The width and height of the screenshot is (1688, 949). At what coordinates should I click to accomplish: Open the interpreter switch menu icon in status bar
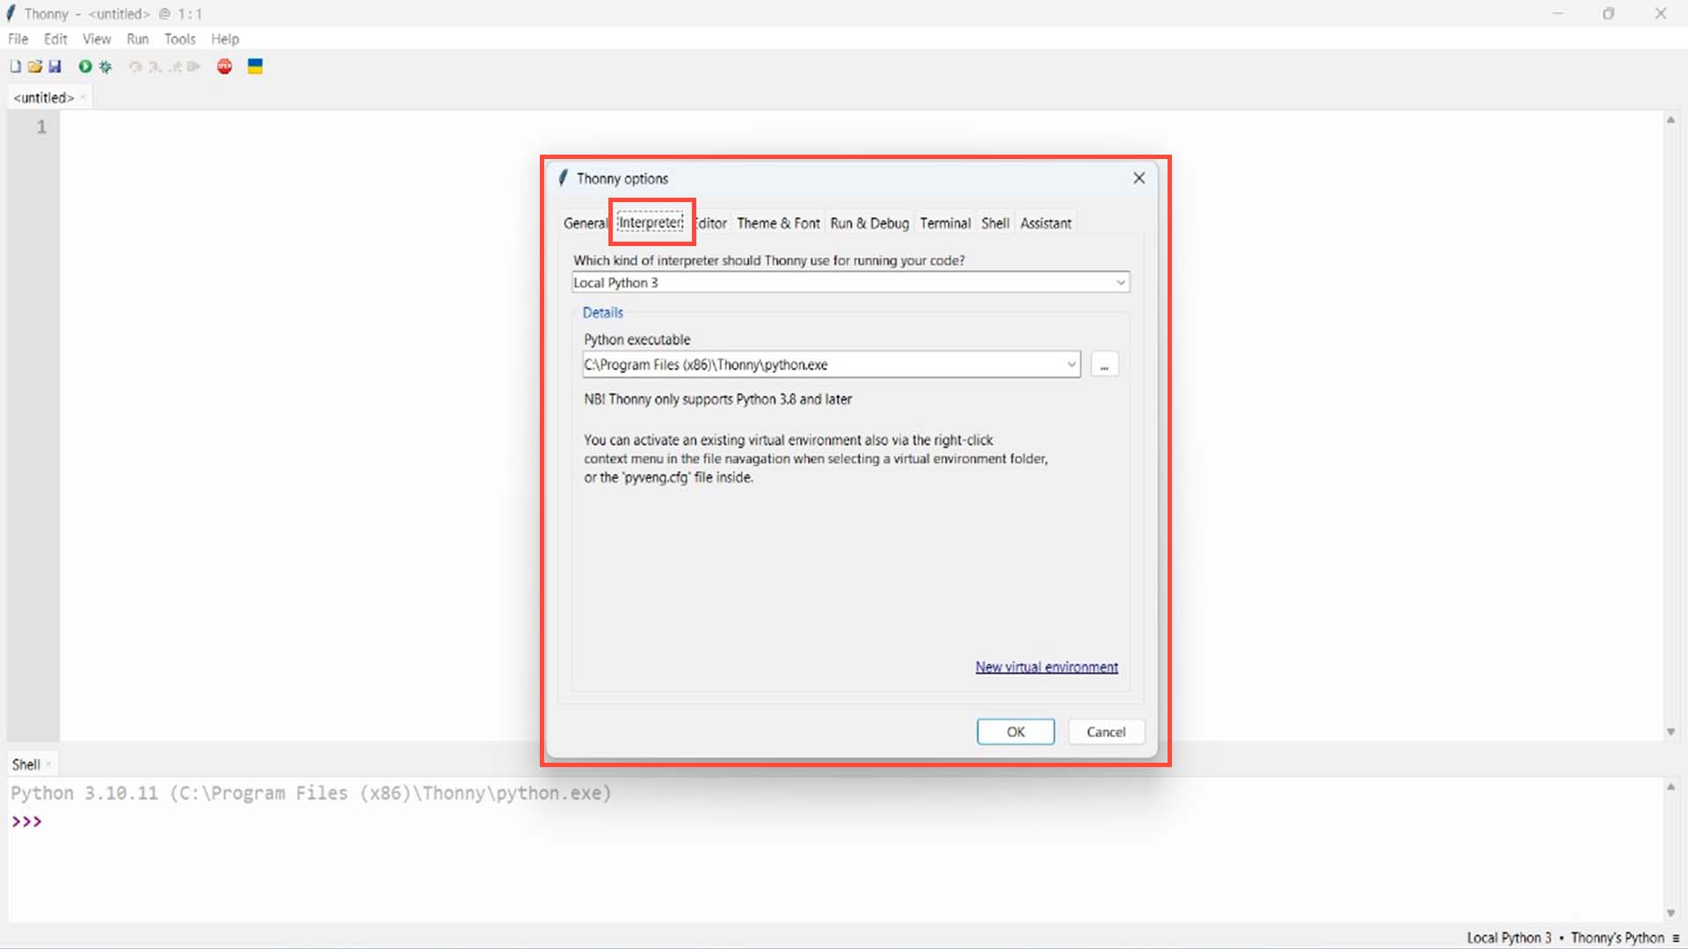[1676, 938]
